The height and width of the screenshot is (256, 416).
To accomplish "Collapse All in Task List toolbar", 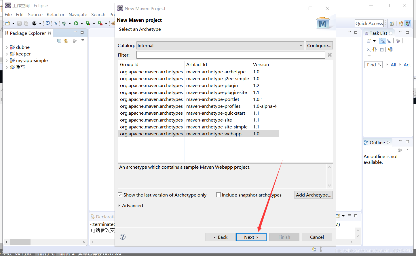I will pos(382,49).
